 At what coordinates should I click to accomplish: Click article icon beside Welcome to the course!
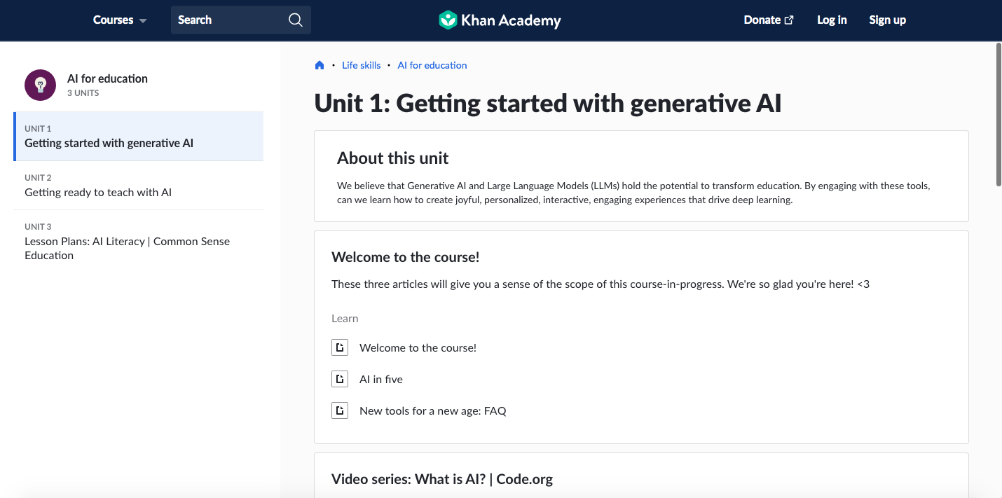click(340, 347)
